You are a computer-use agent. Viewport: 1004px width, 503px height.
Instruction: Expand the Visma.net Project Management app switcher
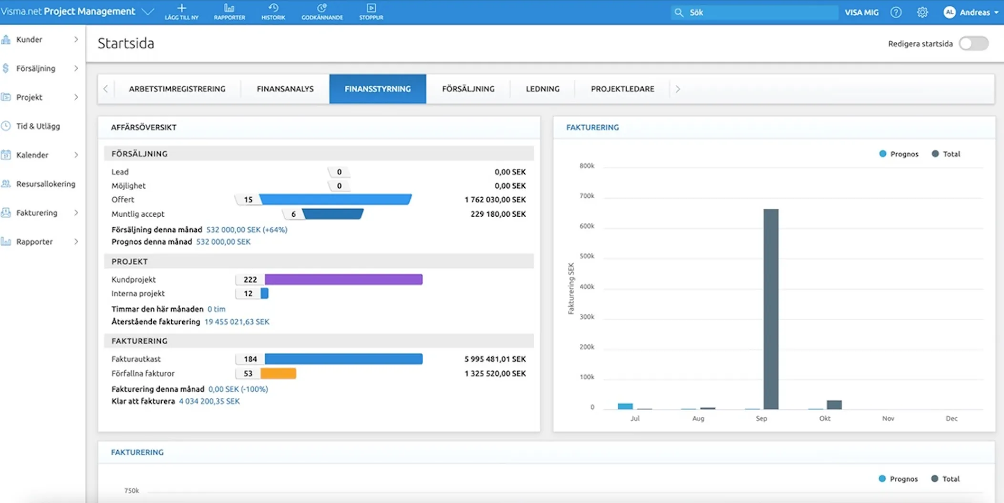tap(148, 11)
